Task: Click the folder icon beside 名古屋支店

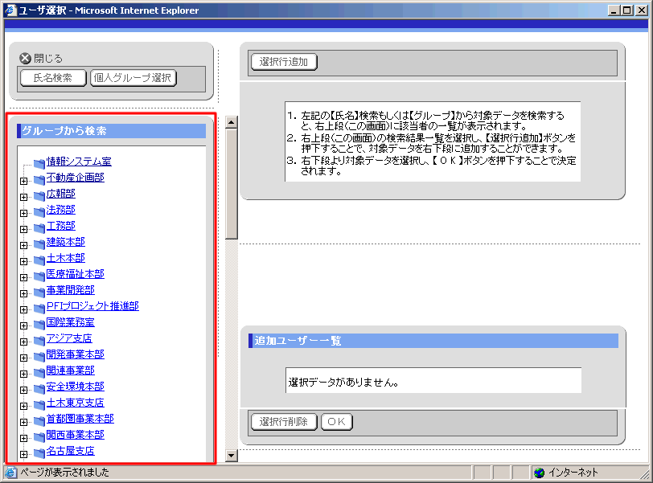Action: [x=39, y=453]
